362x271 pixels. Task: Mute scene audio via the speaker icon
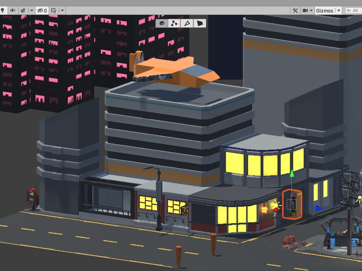tap(13, 10)
